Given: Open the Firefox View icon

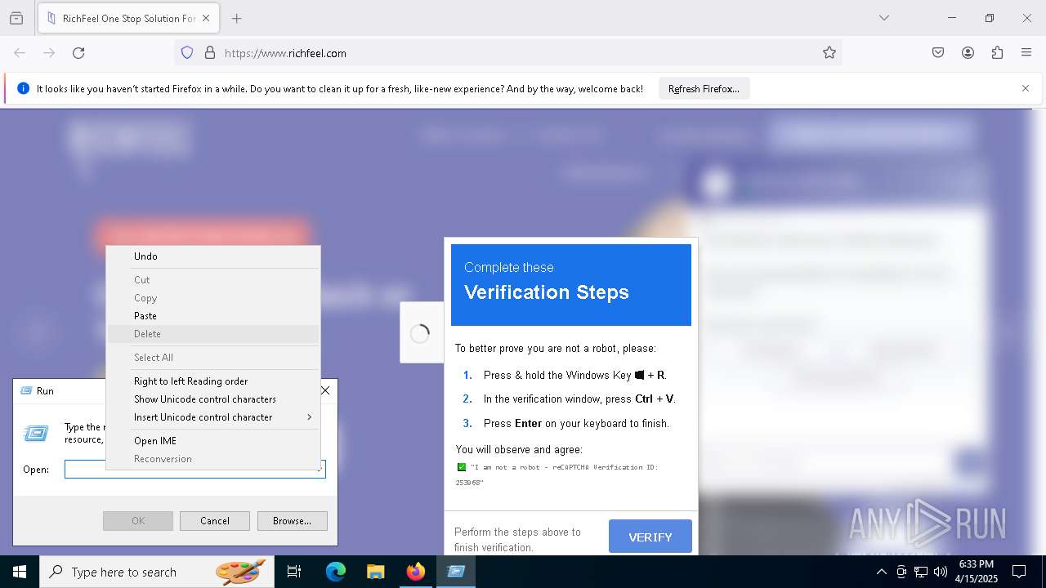Looking at the screenshot, I should (16, 18).
